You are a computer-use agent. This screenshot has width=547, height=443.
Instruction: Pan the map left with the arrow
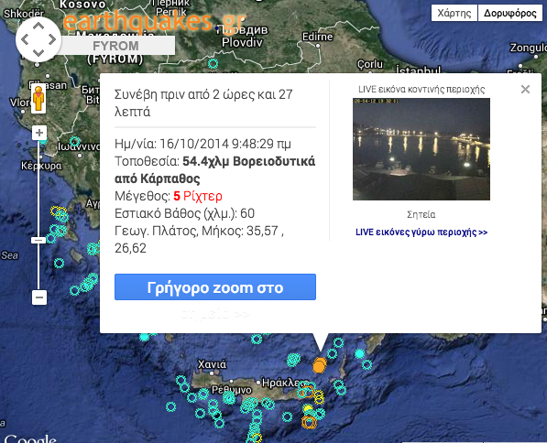[x=25, y=39]
